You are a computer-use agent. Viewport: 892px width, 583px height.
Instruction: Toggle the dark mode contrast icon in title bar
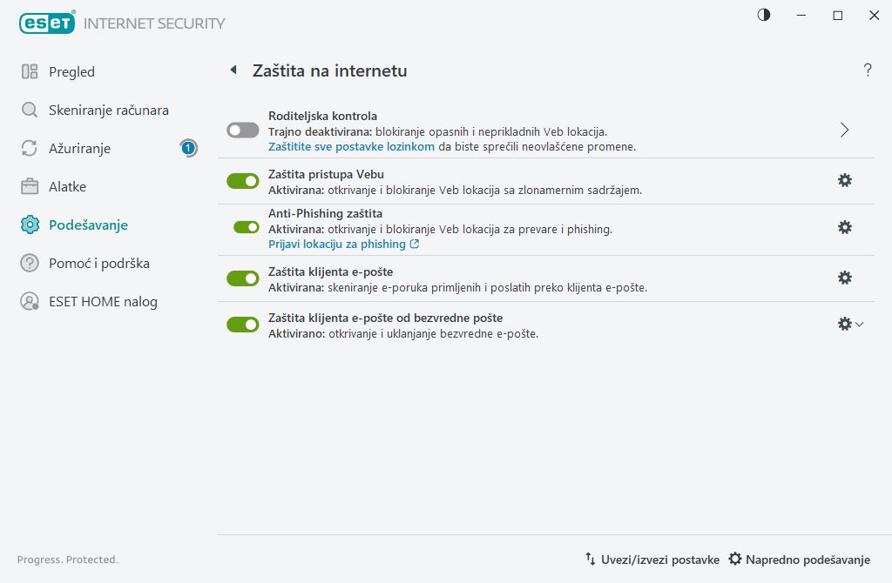(763, 15)
